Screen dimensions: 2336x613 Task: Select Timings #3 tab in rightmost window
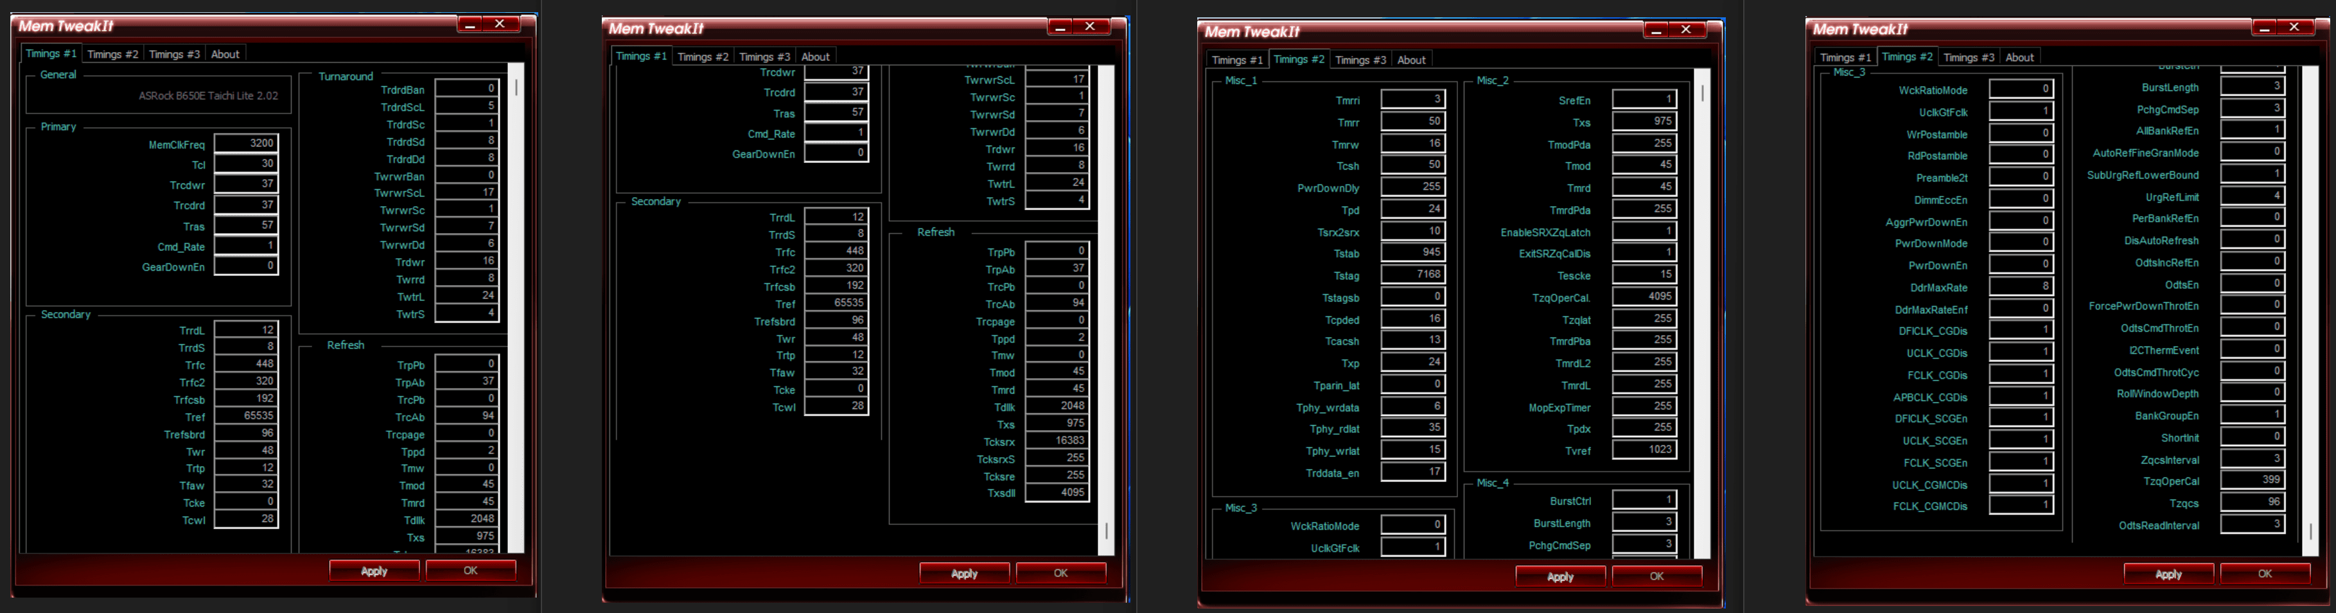pyautogui.click(x=1968, y=57)
